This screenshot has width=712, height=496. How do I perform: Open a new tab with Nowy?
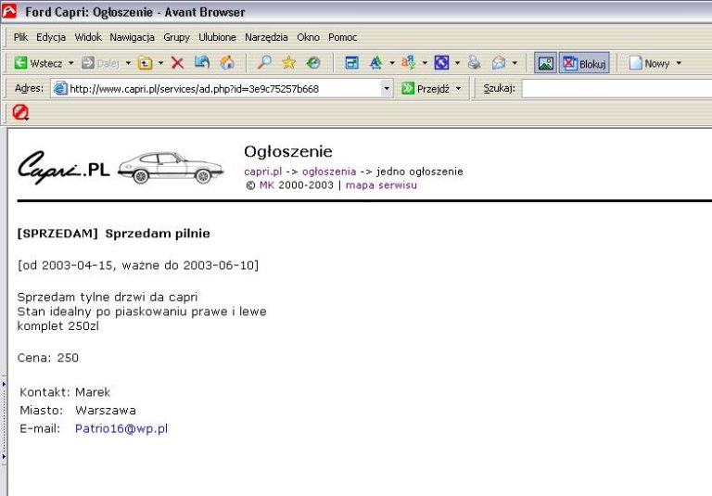pos(649,63)
